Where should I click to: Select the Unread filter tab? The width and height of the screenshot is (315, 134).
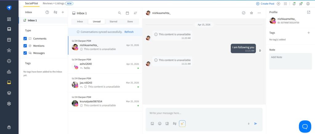point(97,22)
